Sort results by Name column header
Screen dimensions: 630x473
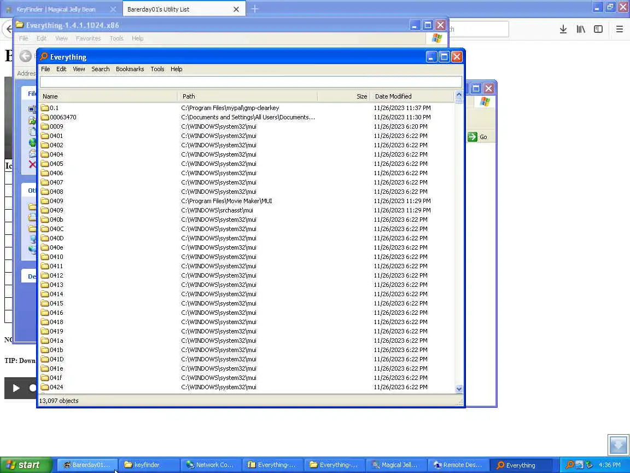click(x=108, y=96)
